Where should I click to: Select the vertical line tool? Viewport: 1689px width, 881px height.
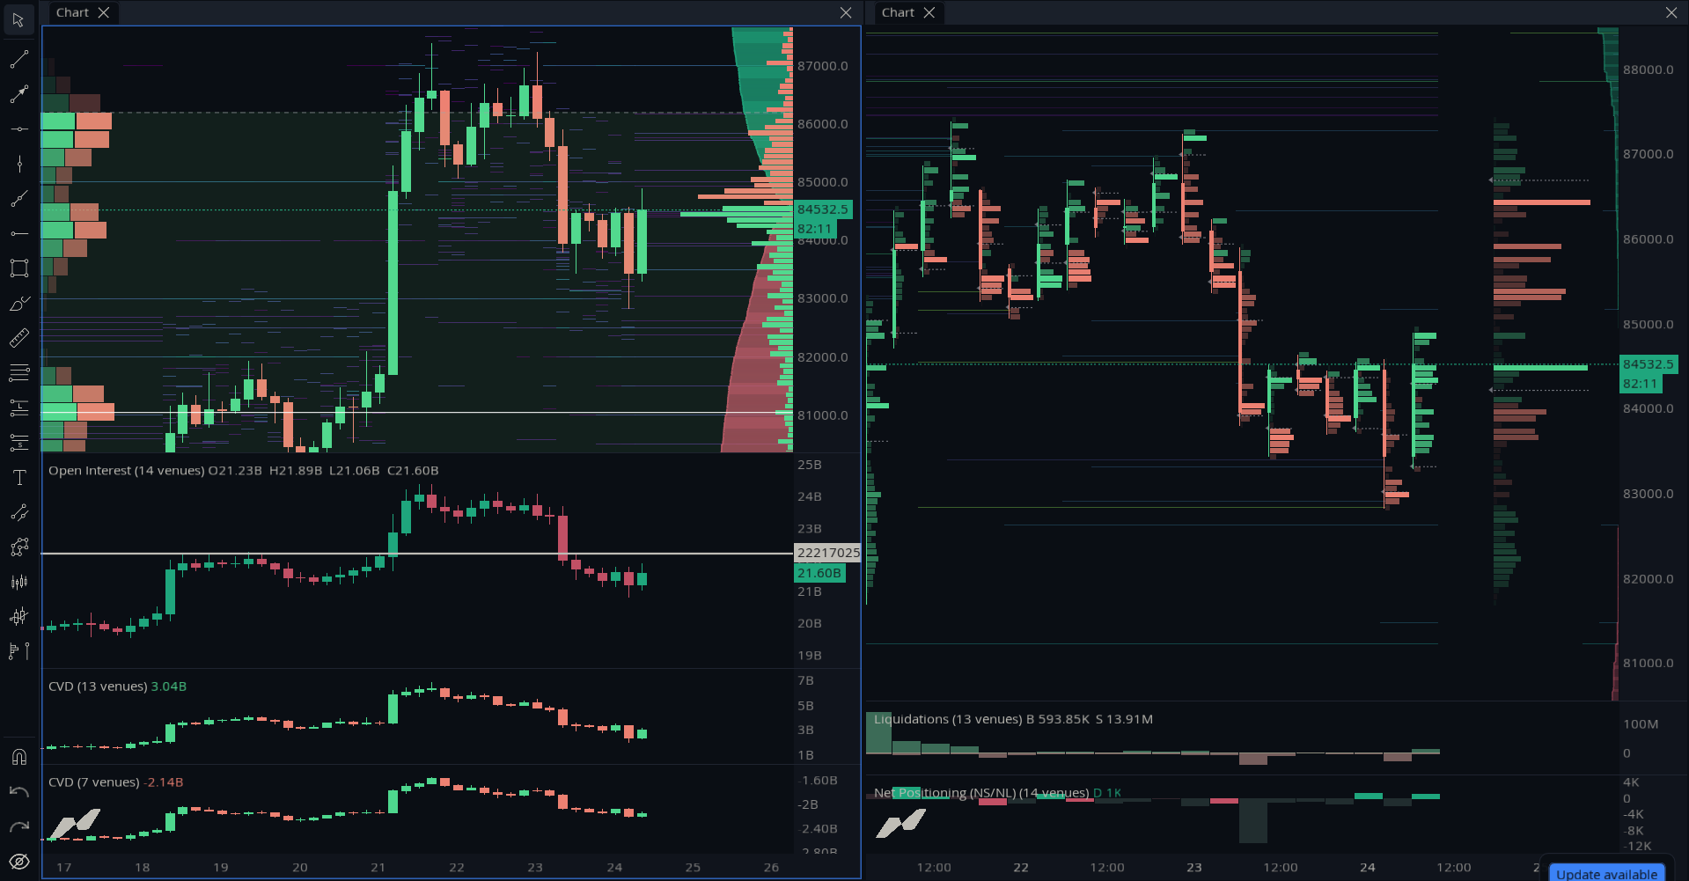pos(18,164)
